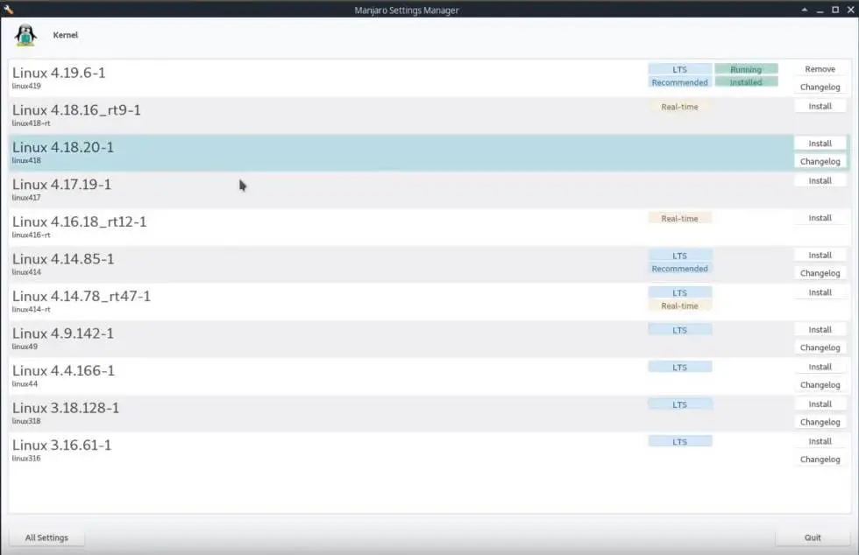Click the wrench app icon in title bar
The height and width of the screenshot is (555, 859).
[x=8, y=10]
